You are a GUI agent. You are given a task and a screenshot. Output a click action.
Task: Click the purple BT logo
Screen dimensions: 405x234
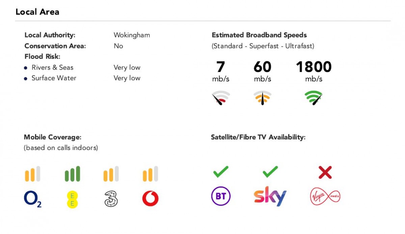click(221, 197)
